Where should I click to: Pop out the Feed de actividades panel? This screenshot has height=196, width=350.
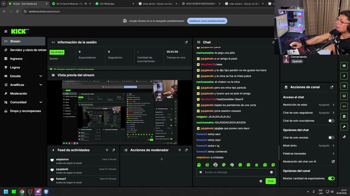113,150
